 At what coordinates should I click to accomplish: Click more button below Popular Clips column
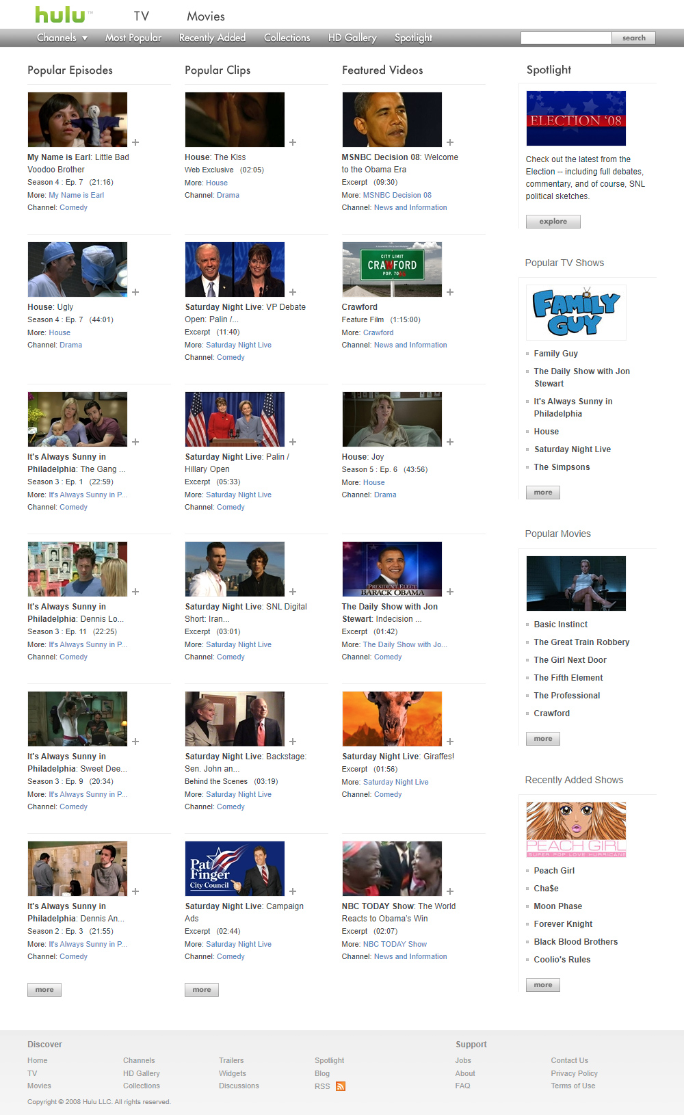202,990
